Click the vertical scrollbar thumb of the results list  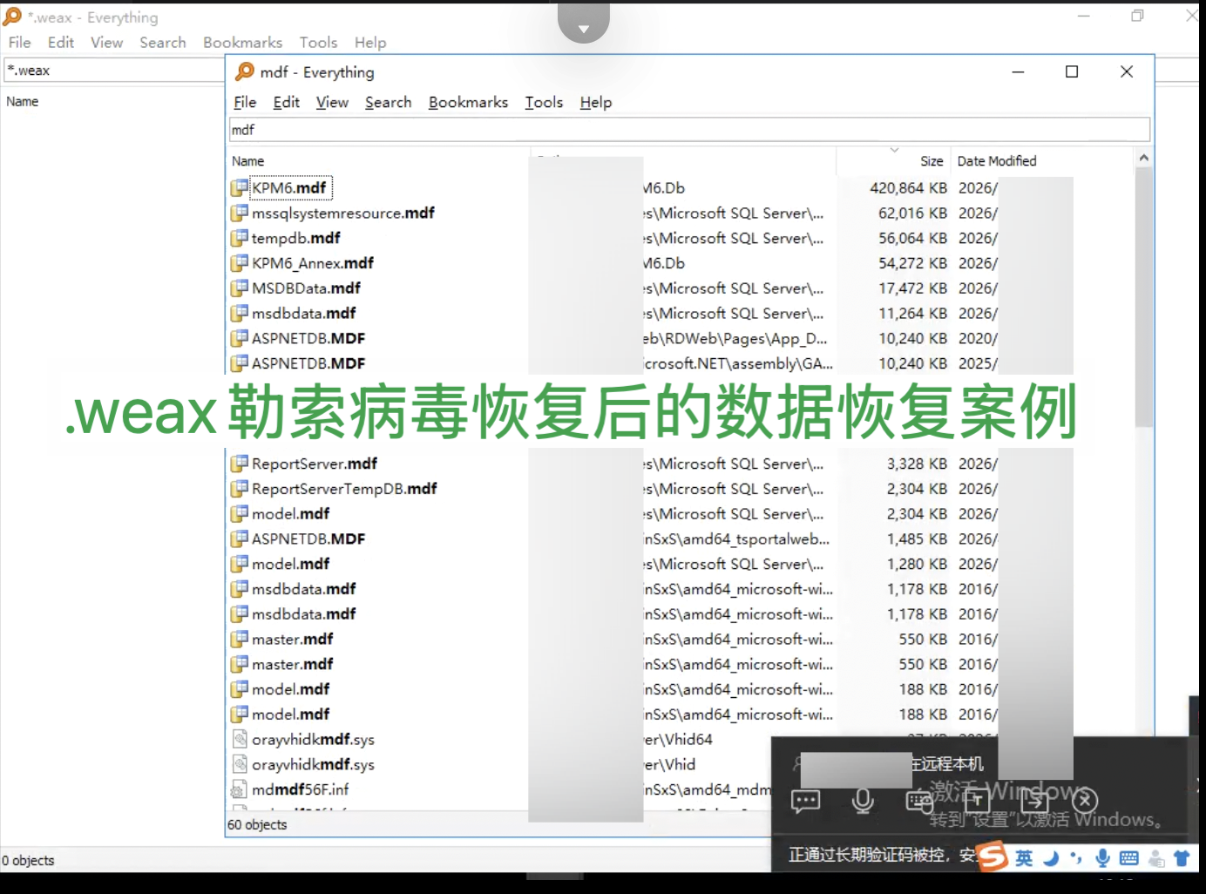click(1144, 296)
